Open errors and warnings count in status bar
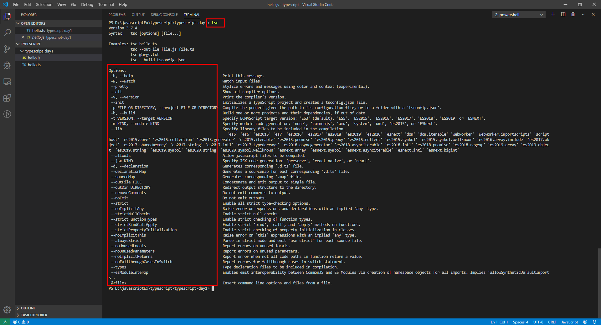The width and height of the screenshot is (601, 325). [x=21, y=322]
